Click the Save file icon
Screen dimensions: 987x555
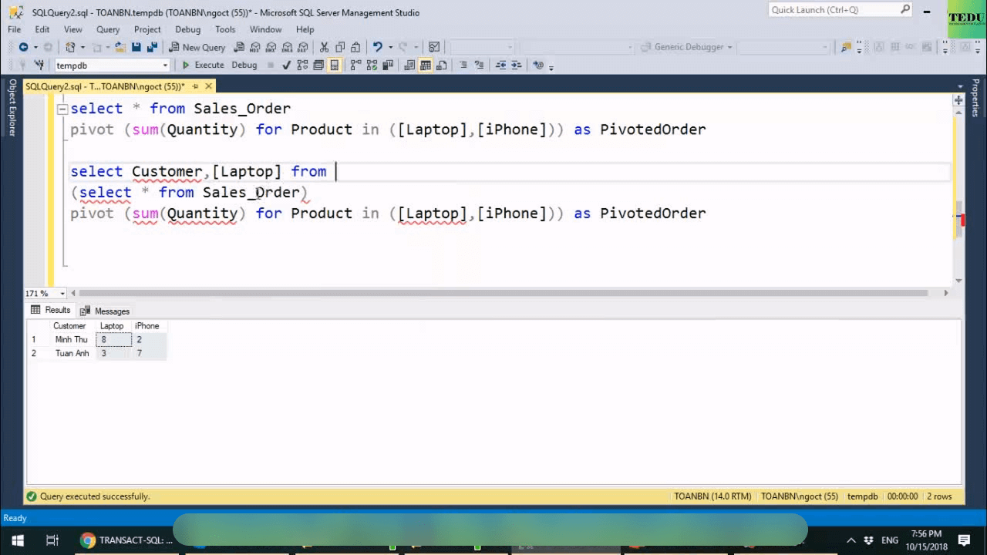136,47
